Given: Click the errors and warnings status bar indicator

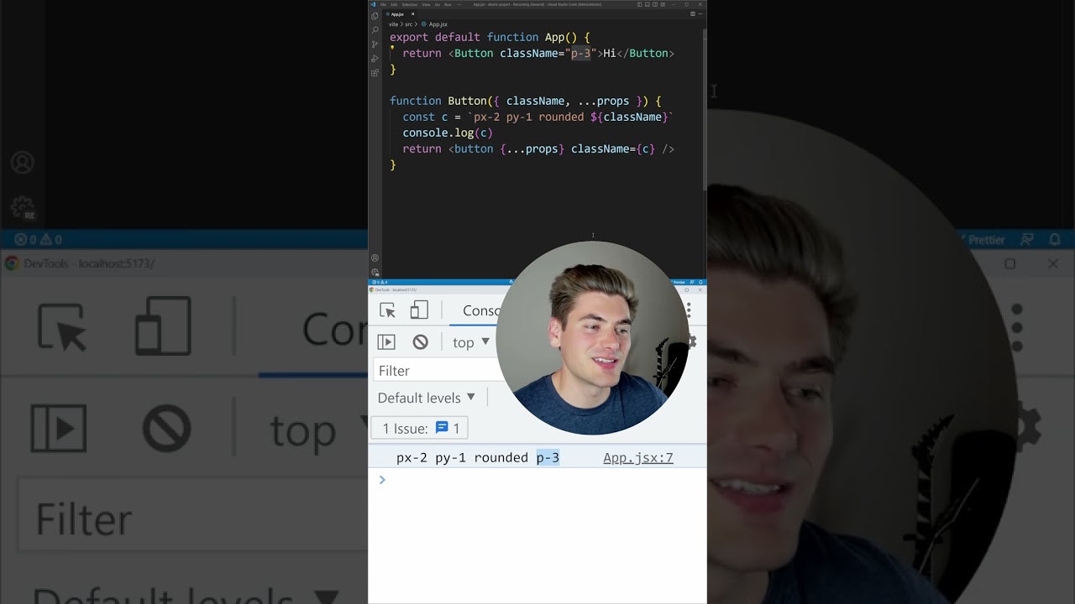Looking at the screenshot, I should coord(379,283).
